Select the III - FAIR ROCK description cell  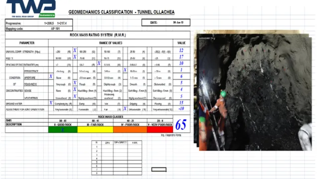(95, 125)
